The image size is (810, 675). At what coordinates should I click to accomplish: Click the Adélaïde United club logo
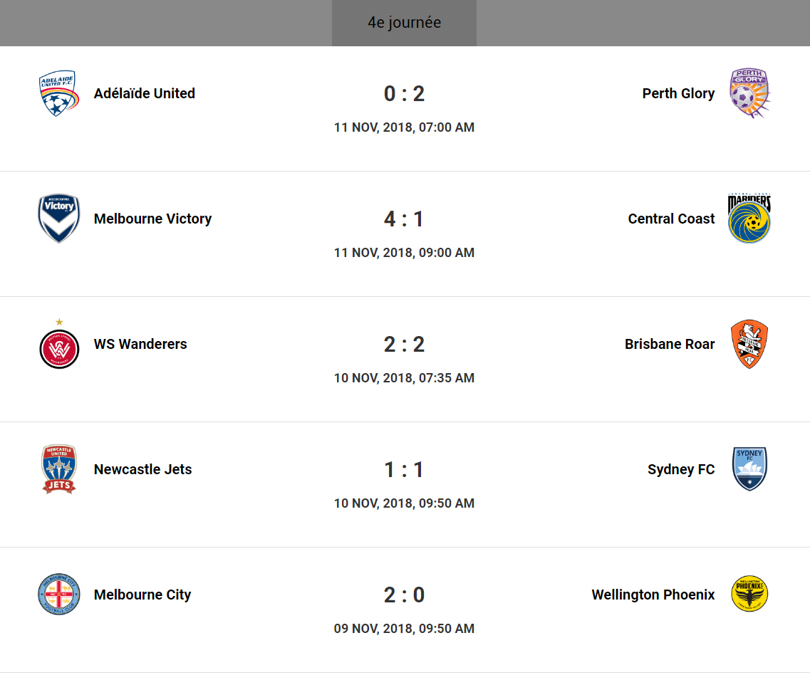(x=58, y=93)
